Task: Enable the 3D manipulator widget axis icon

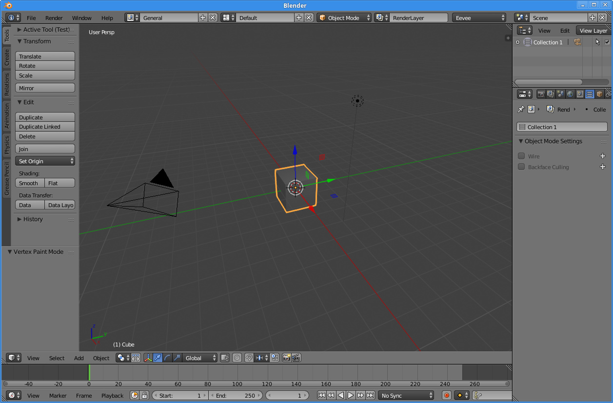Action: [x=148, y=358]
